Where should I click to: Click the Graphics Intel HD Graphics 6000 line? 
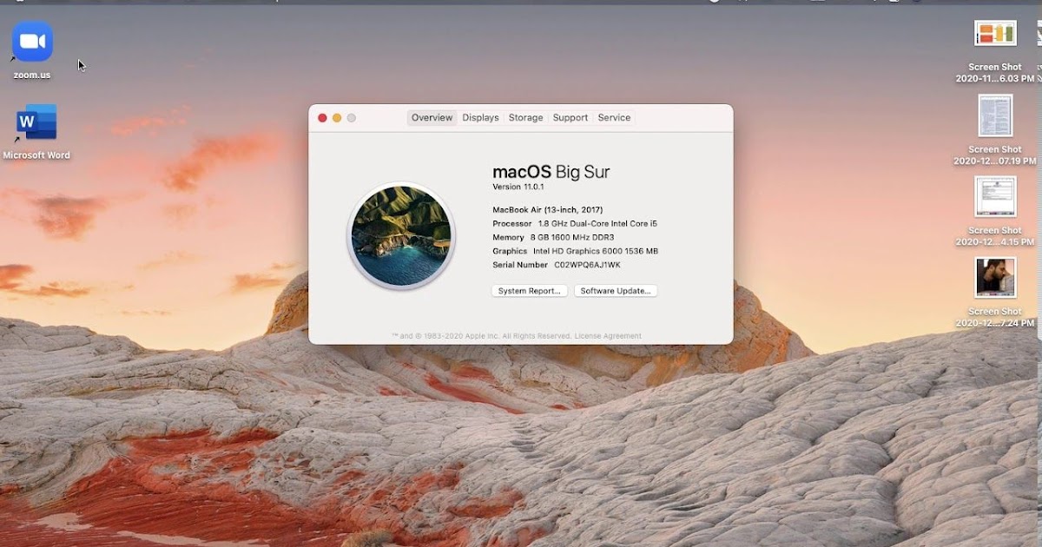(x=575, y=251)
